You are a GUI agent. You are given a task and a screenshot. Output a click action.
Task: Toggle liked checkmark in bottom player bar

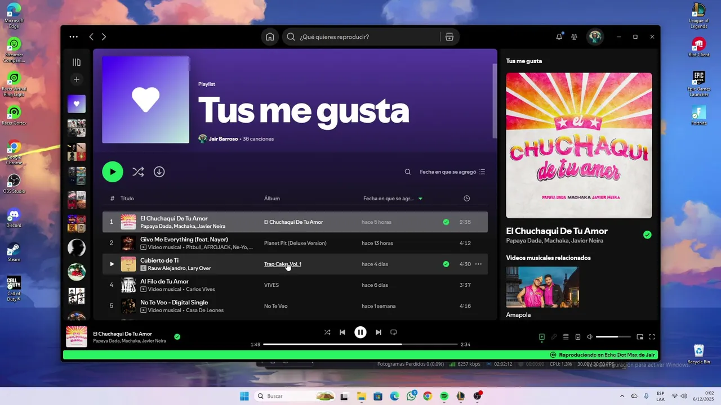[177, 337]
